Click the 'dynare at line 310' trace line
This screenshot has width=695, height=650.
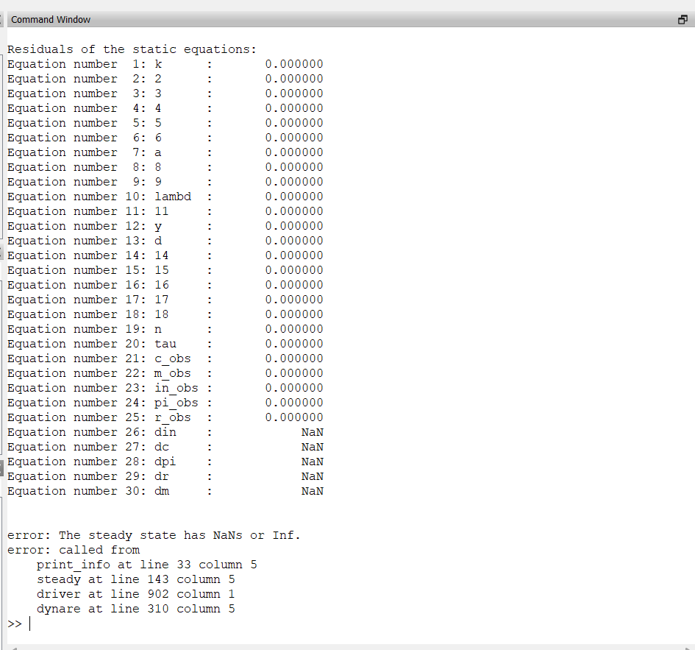[135, 609]
